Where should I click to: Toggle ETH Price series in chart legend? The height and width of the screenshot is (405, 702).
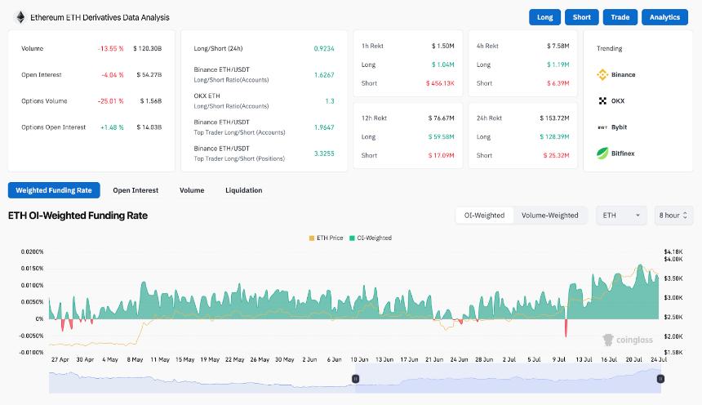[x=326, y=238]
